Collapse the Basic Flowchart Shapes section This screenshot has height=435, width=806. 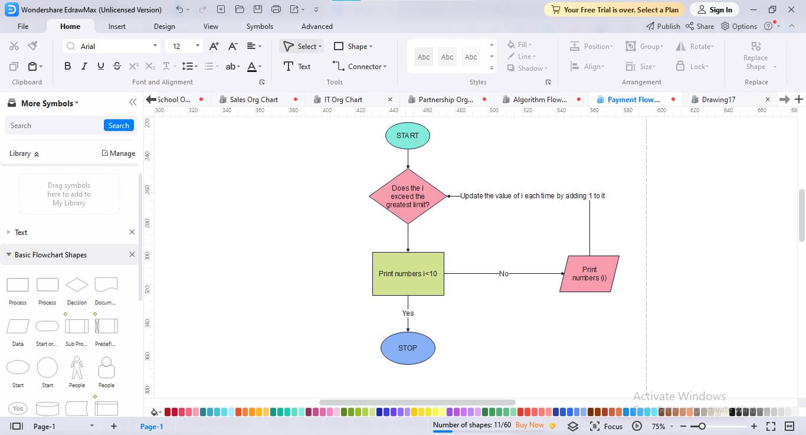(x=8, y=255)
